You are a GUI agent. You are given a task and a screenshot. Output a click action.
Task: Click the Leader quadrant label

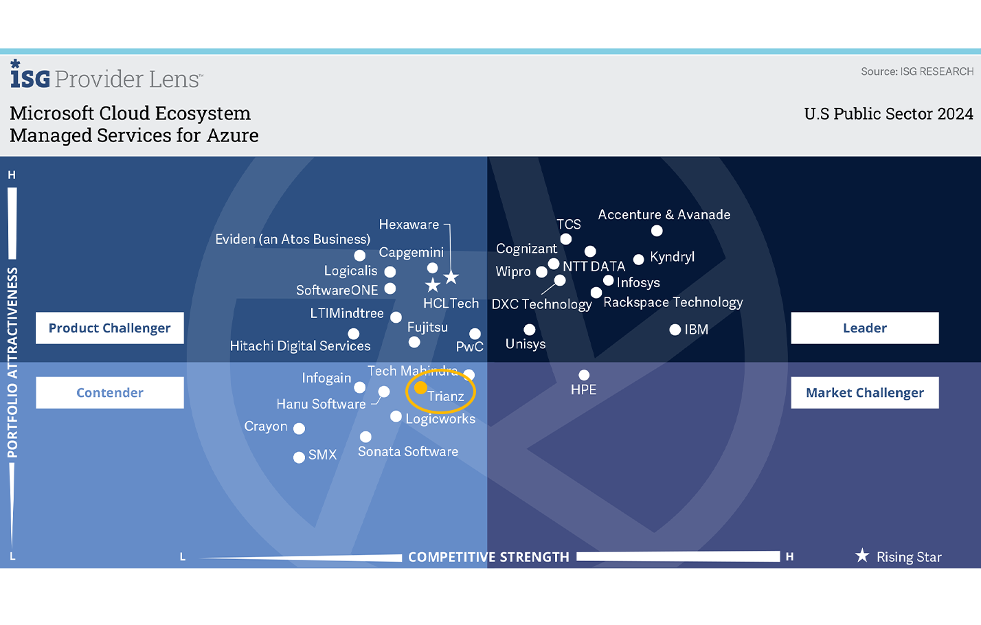point(864,328)
